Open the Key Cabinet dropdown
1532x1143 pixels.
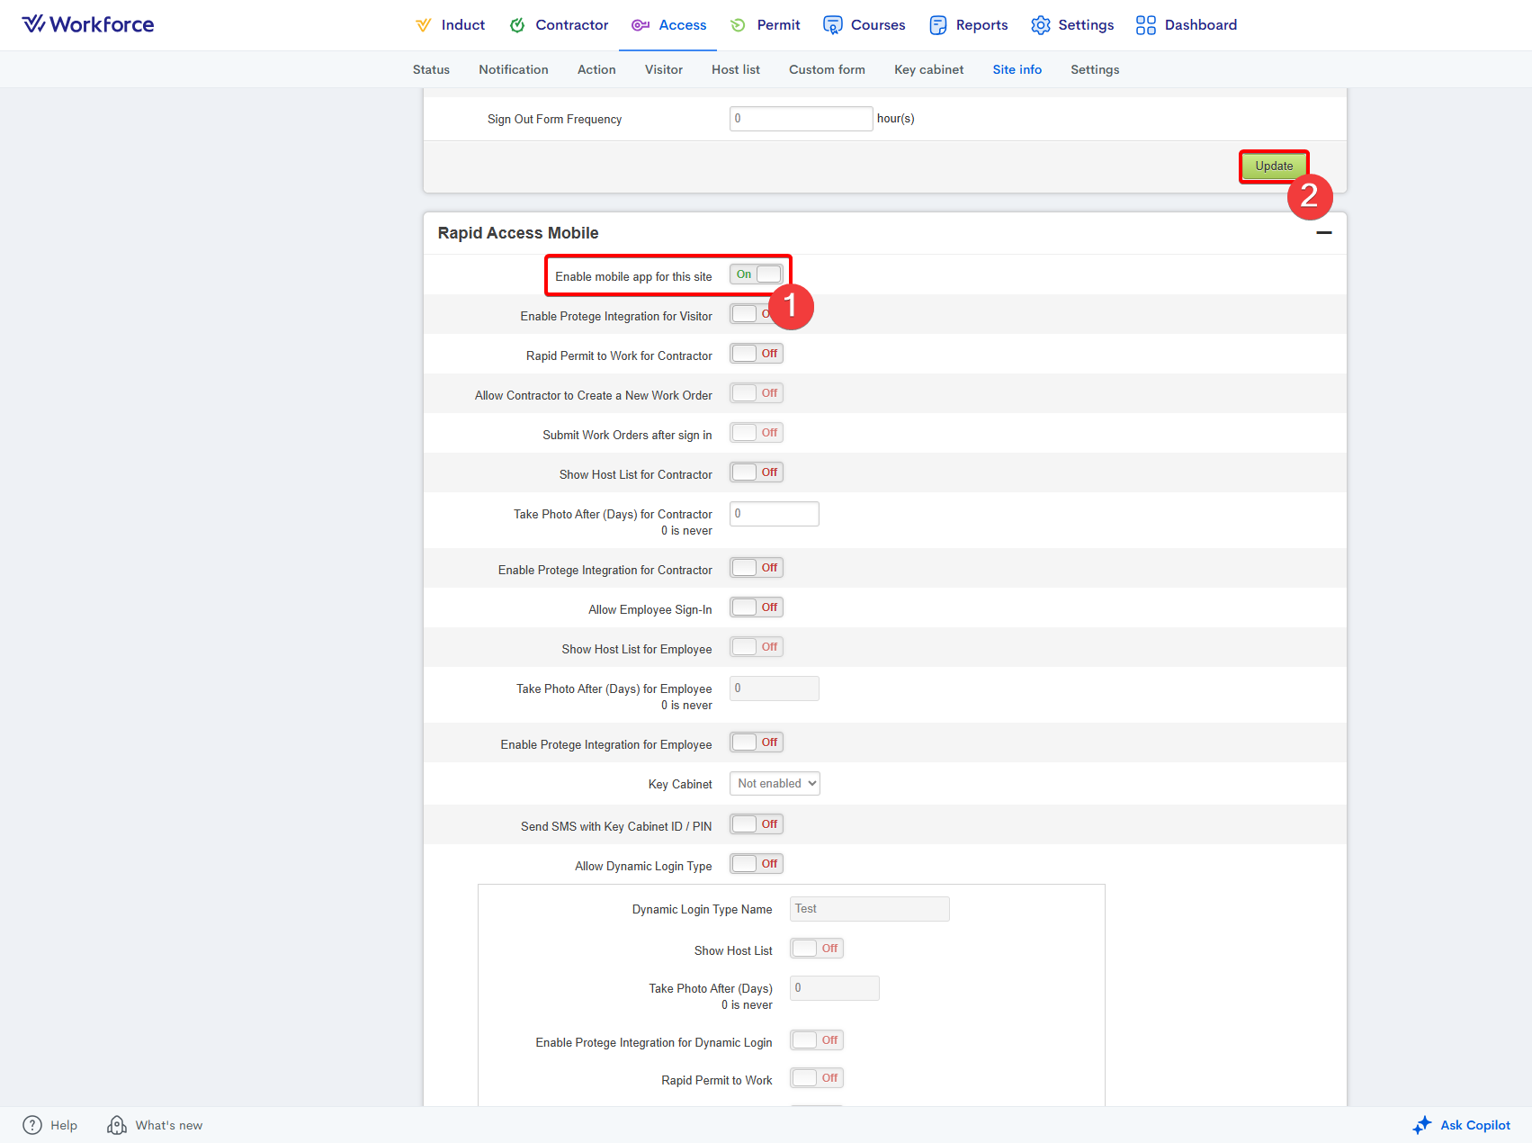click(x=775, y=784)
